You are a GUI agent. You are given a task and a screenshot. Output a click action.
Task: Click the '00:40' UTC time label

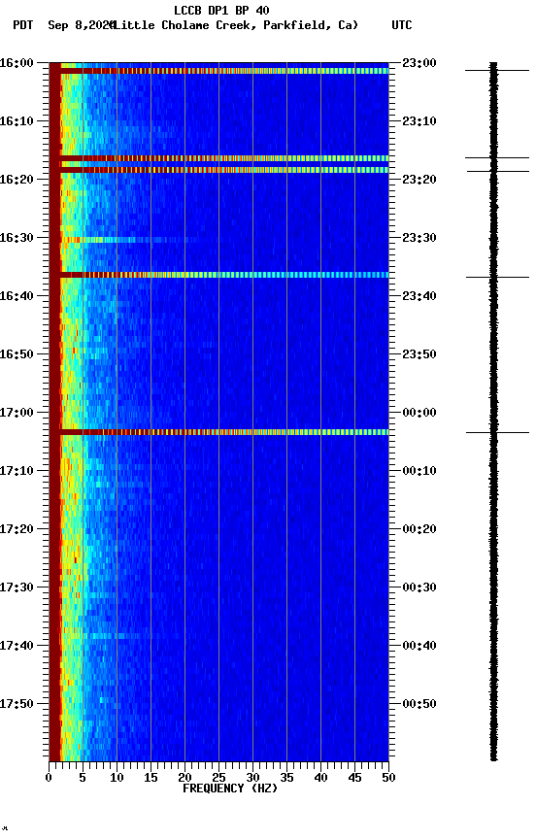(419, 646)
